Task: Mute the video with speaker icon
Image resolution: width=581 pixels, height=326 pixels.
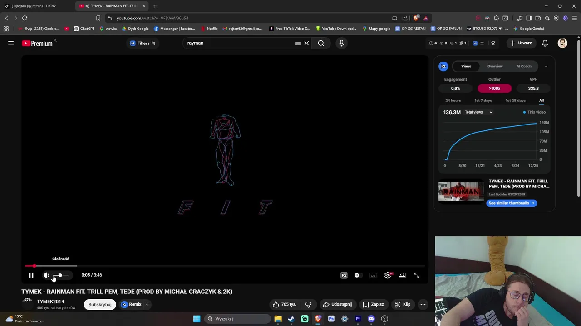Action: click(x=46, y=275)
